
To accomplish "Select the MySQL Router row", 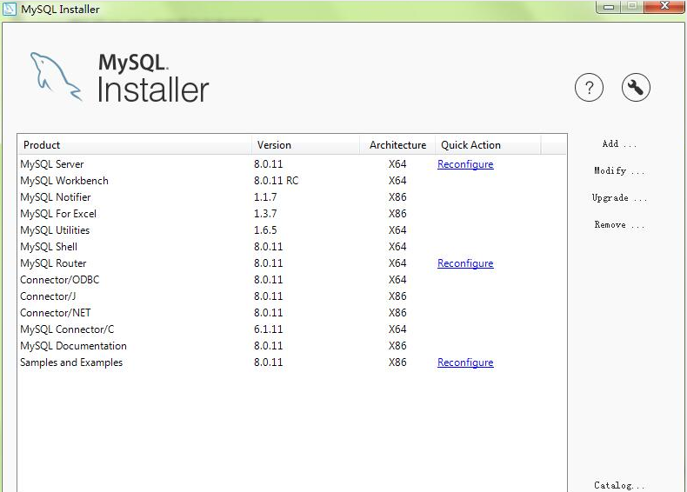I will click(x=292, y=263).
